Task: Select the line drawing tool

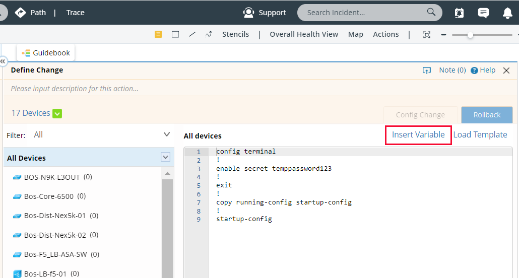Action: pyautogui.click(x=192, y=34)
